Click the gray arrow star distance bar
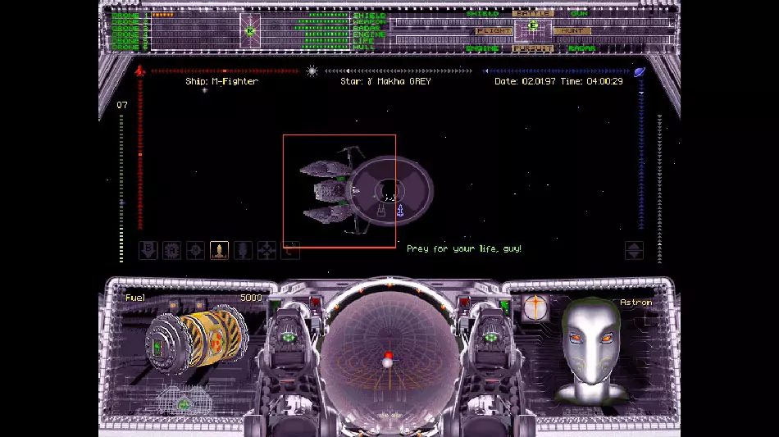This screenshot has width=779, height=437. 399,71
